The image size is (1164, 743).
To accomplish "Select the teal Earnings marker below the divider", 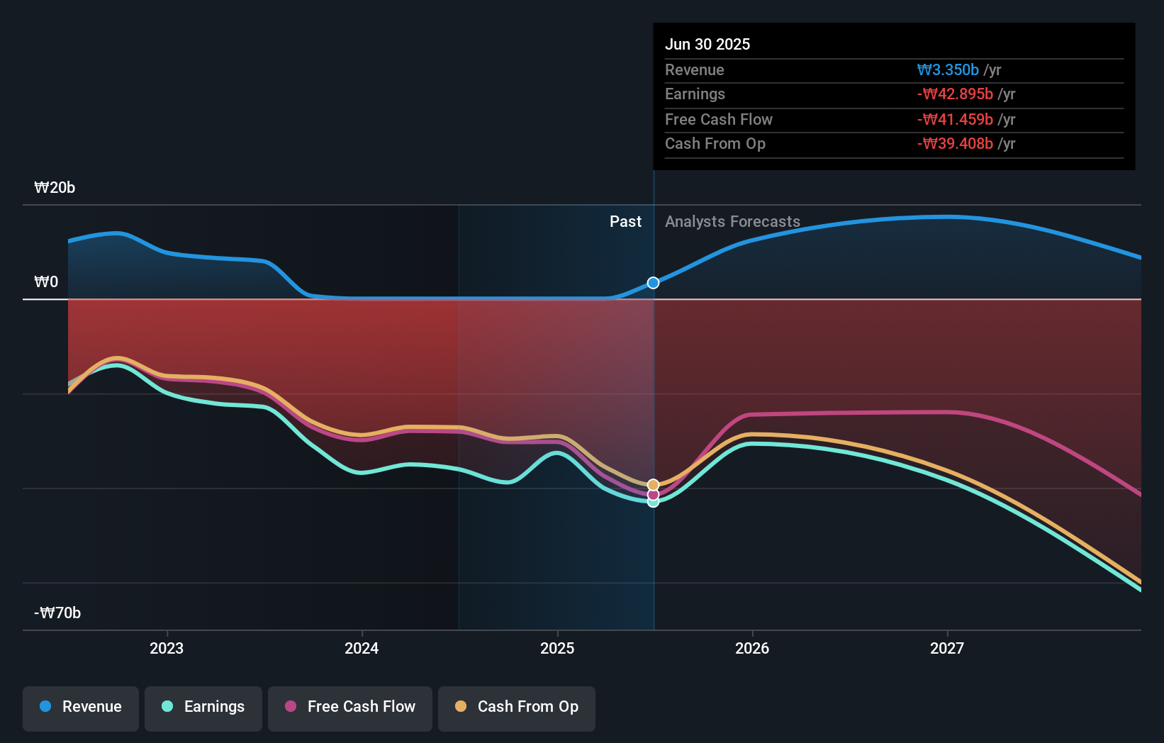I will click(x=652, y=503).
